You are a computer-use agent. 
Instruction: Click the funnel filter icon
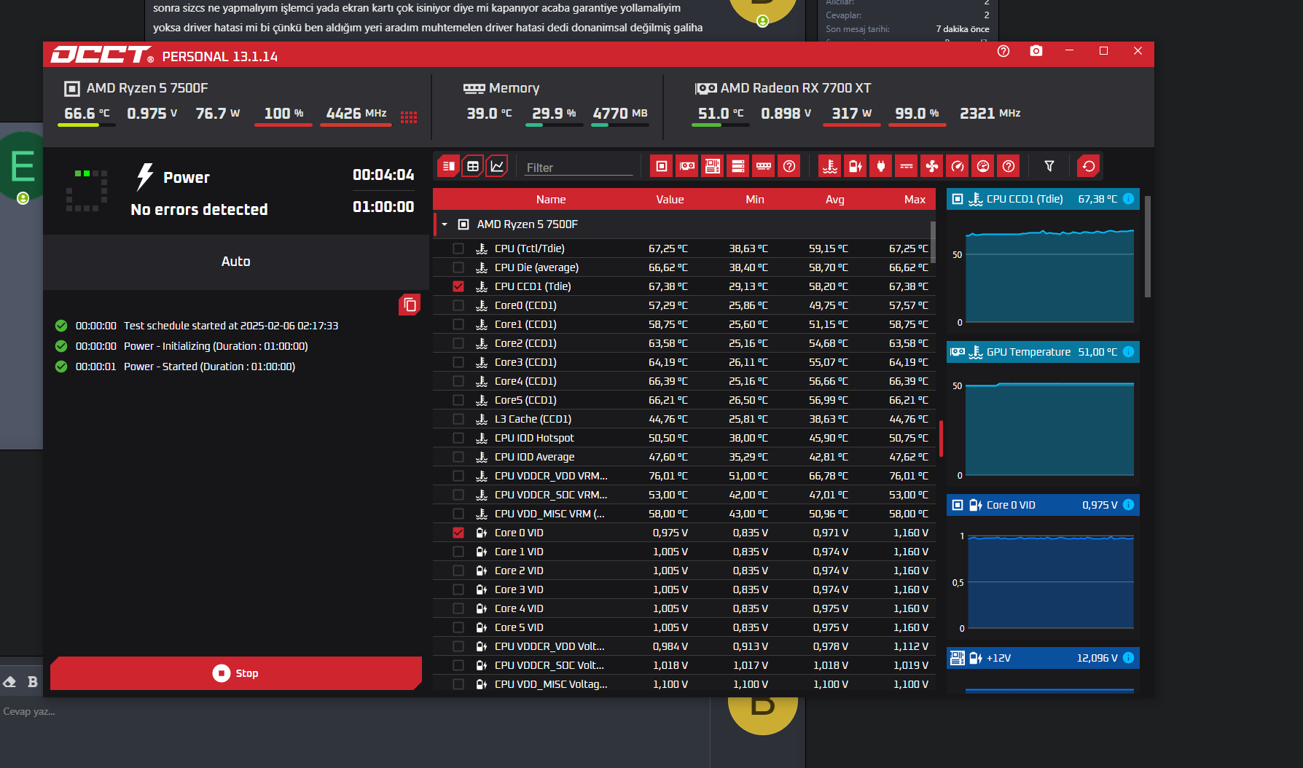click(x=1049, y=166)
